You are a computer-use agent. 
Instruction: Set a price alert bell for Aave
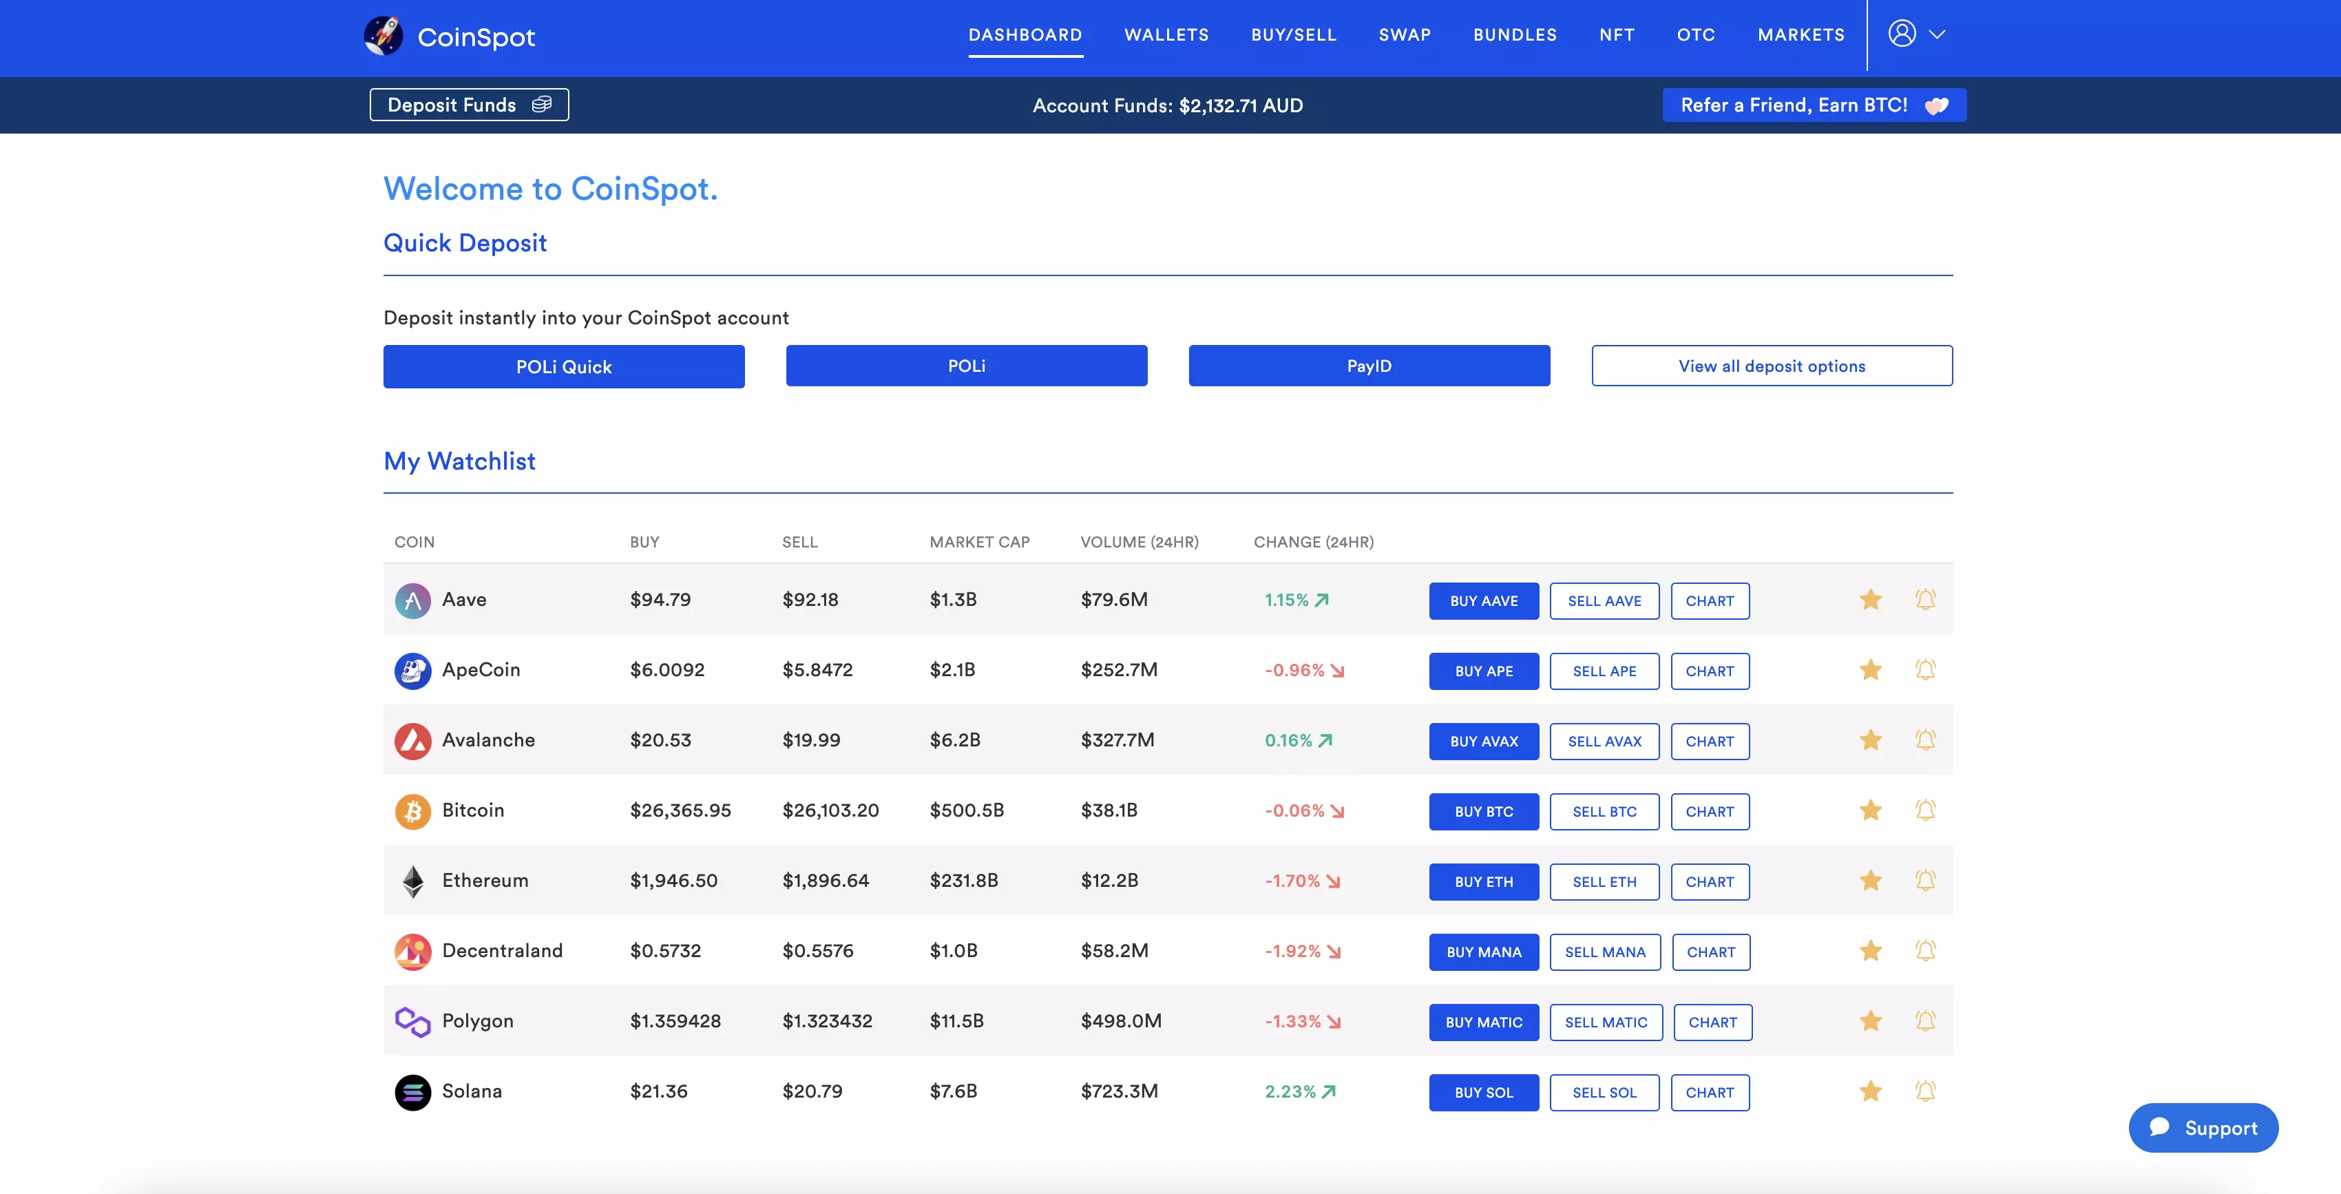coord(1926,600)
